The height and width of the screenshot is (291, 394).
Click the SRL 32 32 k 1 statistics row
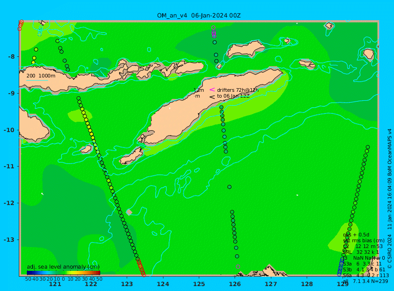coord(361,252)
